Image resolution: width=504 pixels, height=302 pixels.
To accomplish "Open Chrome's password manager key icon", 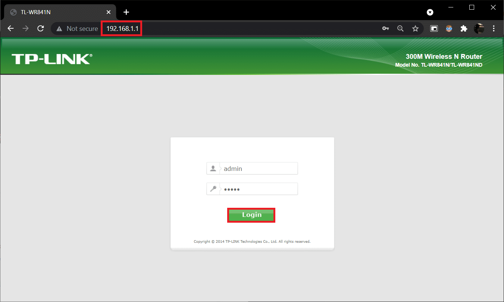I will (385, 28).
